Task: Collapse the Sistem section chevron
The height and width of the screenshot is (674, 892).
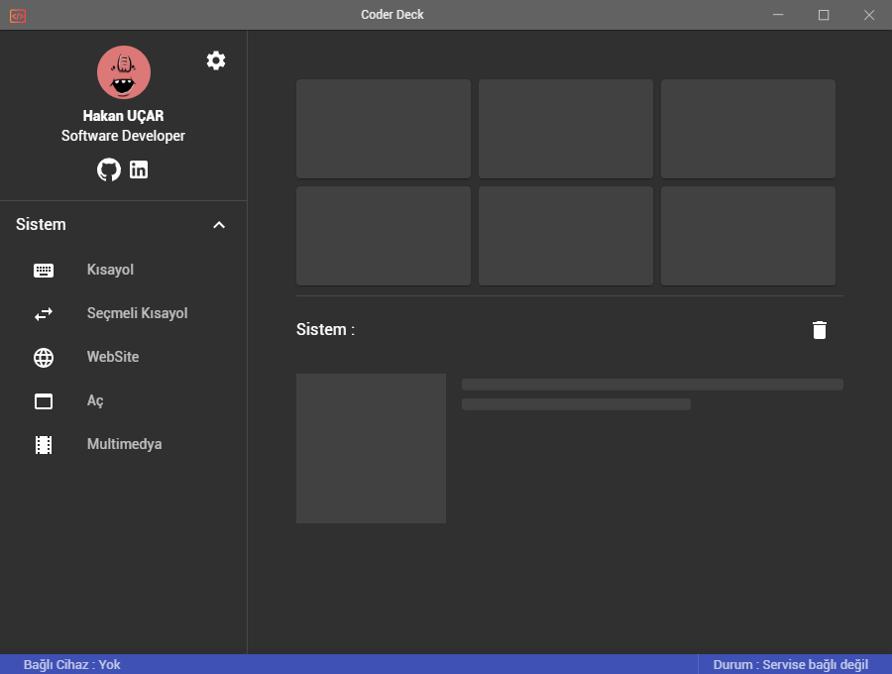Action: click(219, 225)
